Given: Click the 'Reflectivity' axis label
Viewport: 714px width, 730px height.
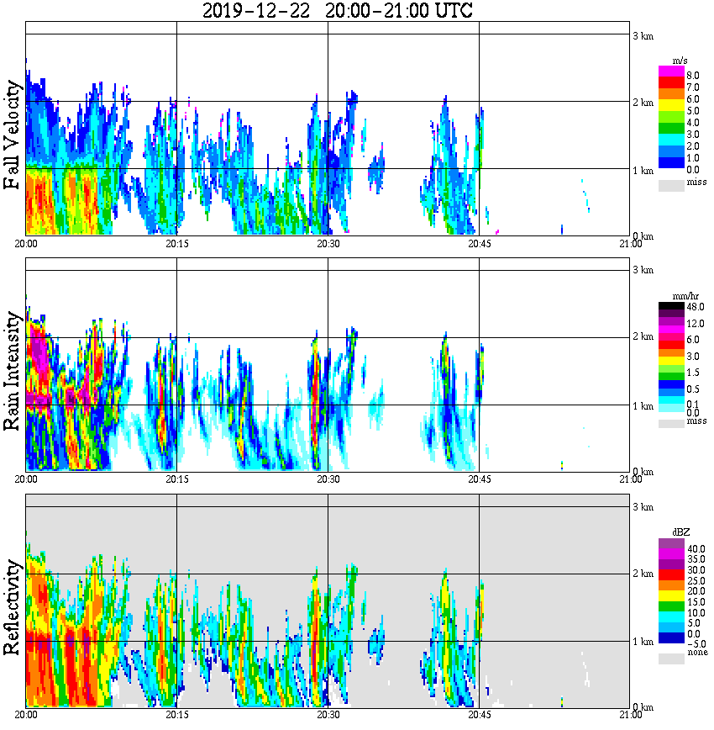Looking at the screenshot, I should (x=12, y=607).
